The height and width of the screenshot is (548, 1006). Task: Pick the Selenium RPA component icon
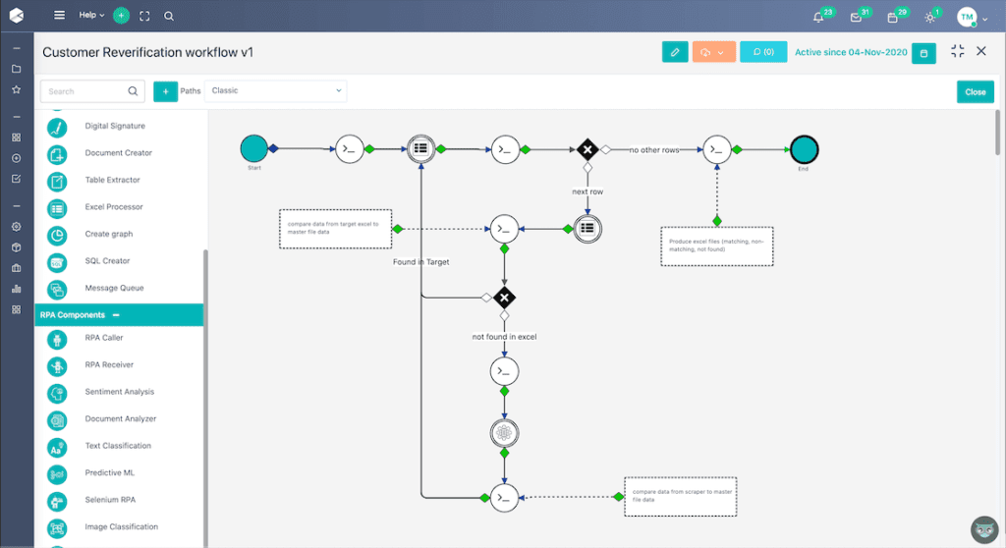click(57, 501)
